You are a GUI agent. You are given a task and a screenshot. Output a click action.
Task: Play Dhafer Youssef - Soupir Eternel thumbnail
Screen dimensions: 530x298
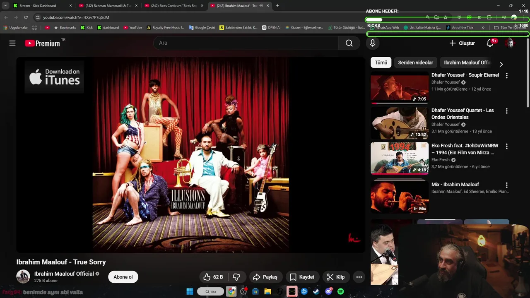pyautogui.click(x=400, y=88)
